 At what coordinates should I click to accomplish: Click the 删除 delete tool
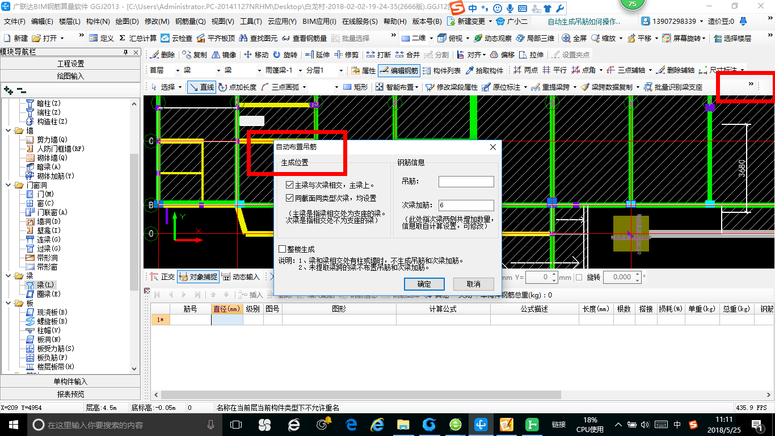point(163,55)
